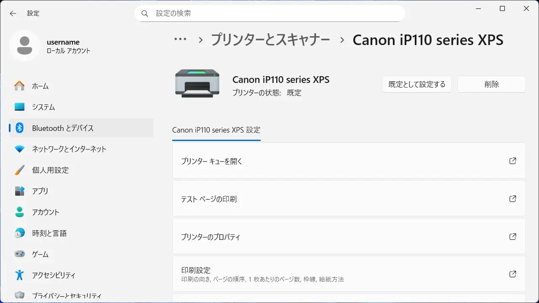Open Bluetooth とデバイス section
Screen dimensions: 539x303
pyautogui.click(x=63, y=128)
